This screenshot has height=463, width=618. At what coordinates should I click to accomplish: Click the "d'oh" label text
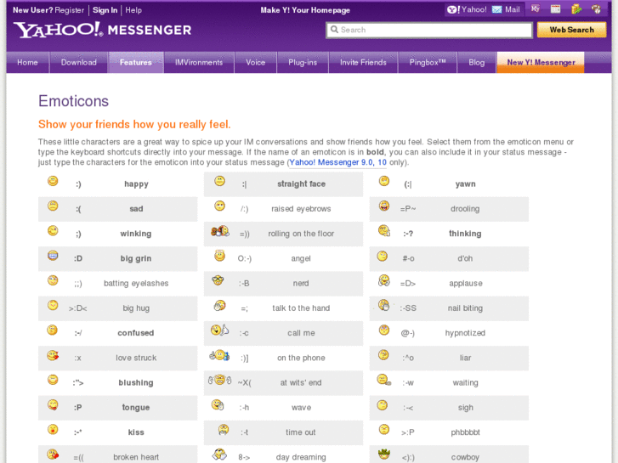tap(465, 258)
